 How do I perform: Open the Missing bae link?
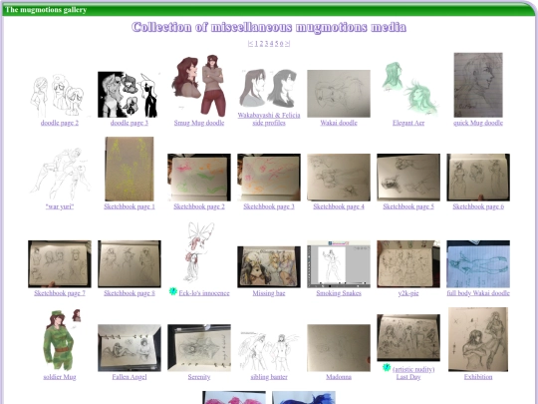click(269, 293)
